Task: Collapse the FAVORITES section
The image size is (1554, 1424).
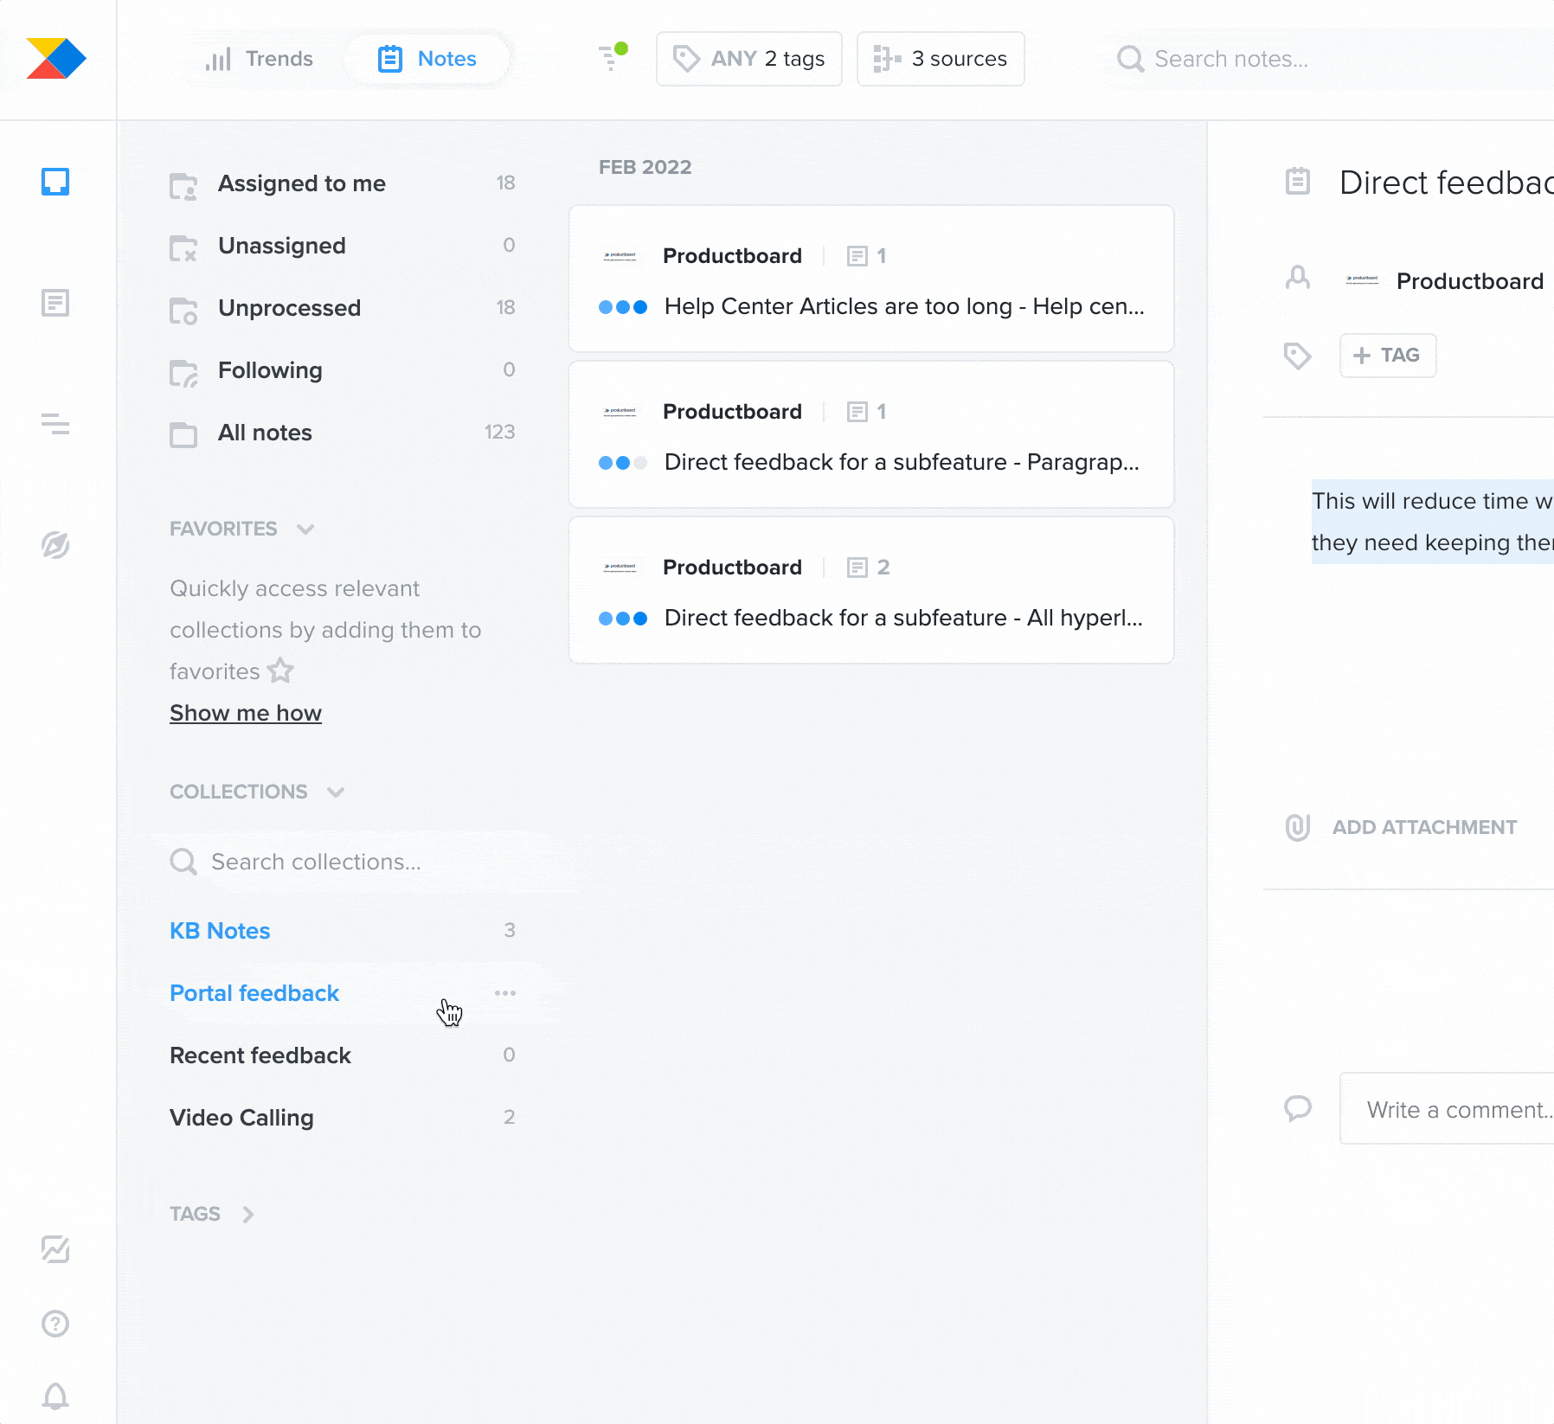Action: pyautogui.click(x=241, y=529)
